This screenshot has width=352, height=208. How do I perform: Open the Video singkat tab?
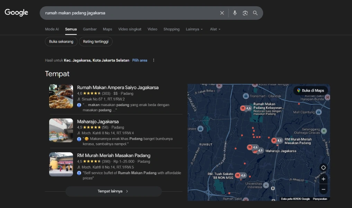130,29
